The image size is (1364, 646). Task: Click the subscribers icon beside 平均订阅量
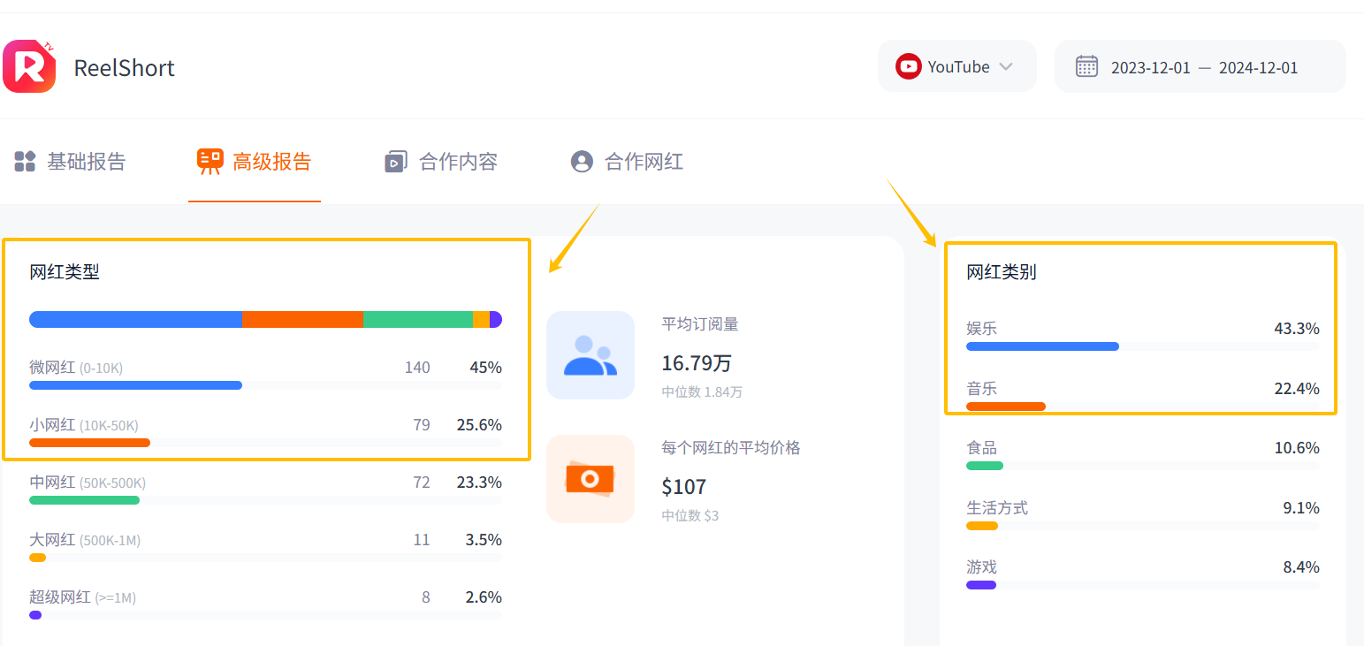[x=591, y=355]
